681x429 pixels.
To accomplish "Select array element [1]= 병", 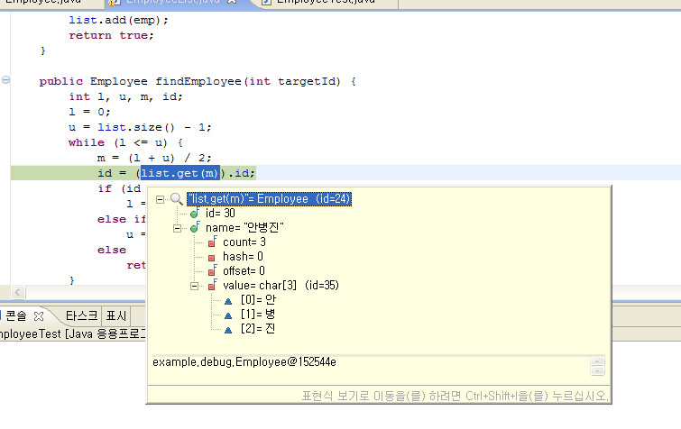I will click(x=258, y=314).
